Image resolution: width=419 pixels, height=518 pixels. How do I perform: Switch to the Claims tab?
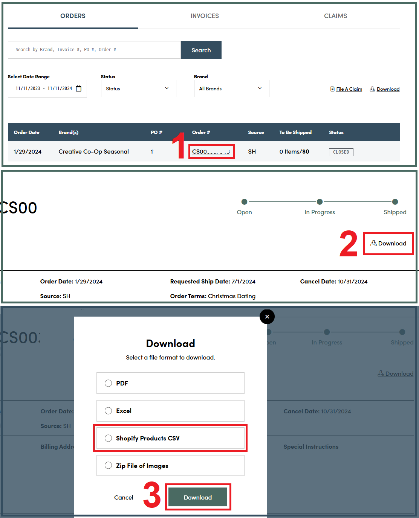(x=335, y=16)
